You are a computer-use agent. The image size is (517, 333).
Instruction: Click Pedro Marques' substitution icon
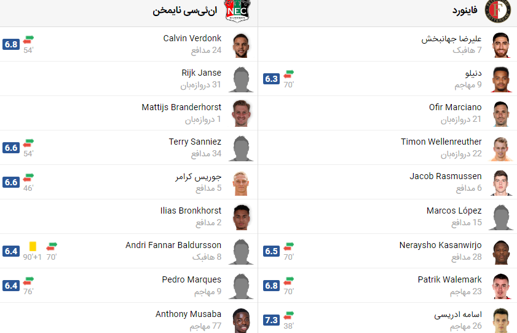coord(28,281)
